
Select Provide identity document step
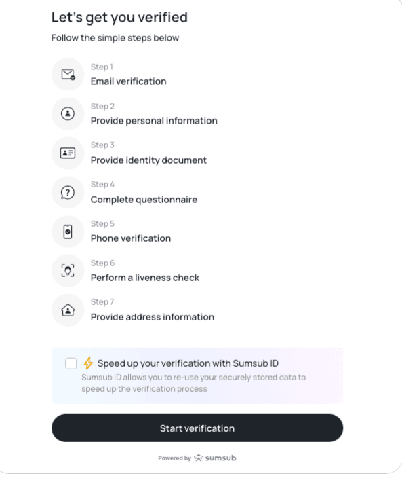pos(148,160)
